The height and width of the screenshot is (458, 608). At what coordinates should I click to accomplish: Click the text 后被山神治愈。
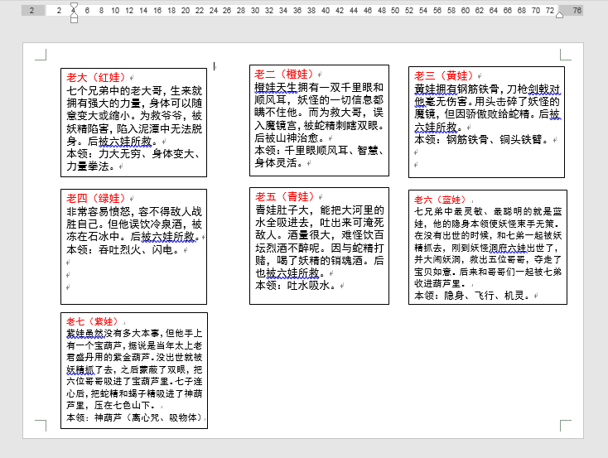pyautogui.click(x=290, y=138)
